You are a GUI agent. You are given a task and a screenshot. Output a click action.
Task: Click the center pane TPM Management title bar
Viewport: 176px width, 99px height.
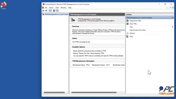tap(97, 14)
